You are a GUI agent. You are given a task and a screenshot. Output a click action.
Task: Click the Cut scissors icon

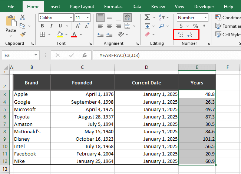click(x=23, y=17)
